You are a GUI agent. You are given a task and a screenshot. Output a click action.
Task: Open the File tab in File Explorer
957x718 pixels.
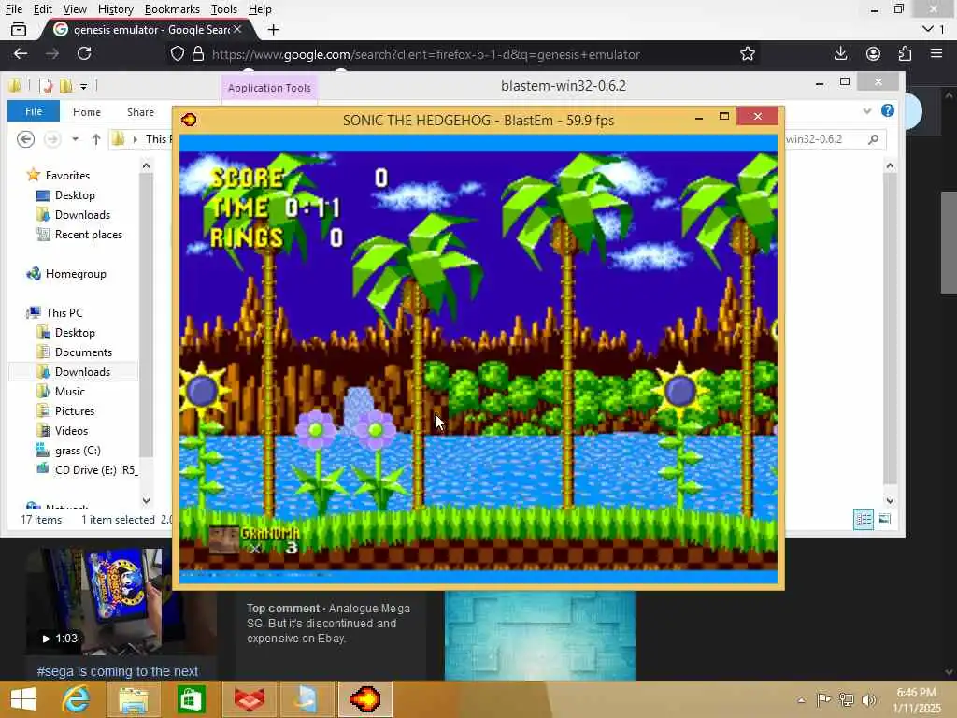[34, 111]
